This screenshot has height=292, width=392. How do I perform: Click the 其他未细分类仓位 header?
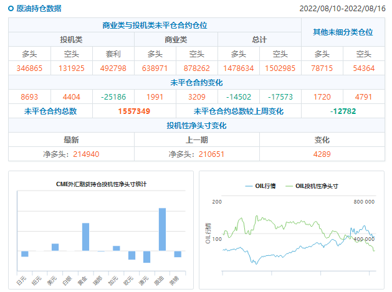[342, 32]
